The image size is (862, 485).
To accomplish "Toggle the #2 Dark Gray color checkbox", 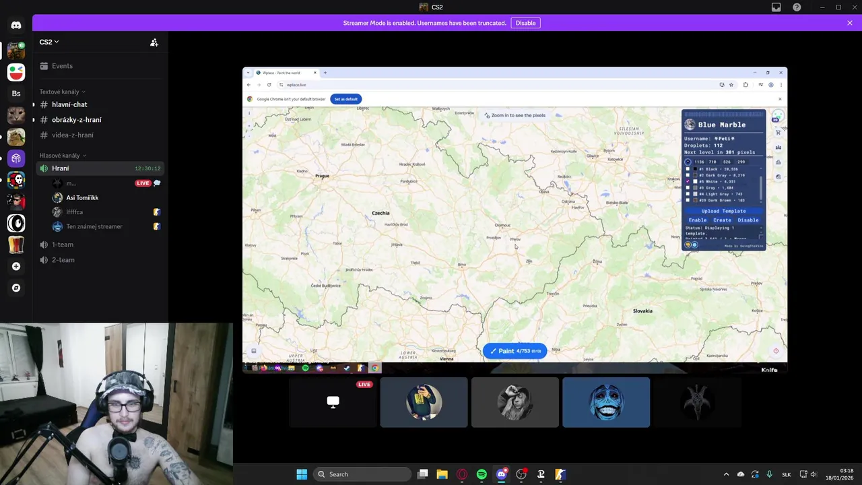I will point(688,175).
